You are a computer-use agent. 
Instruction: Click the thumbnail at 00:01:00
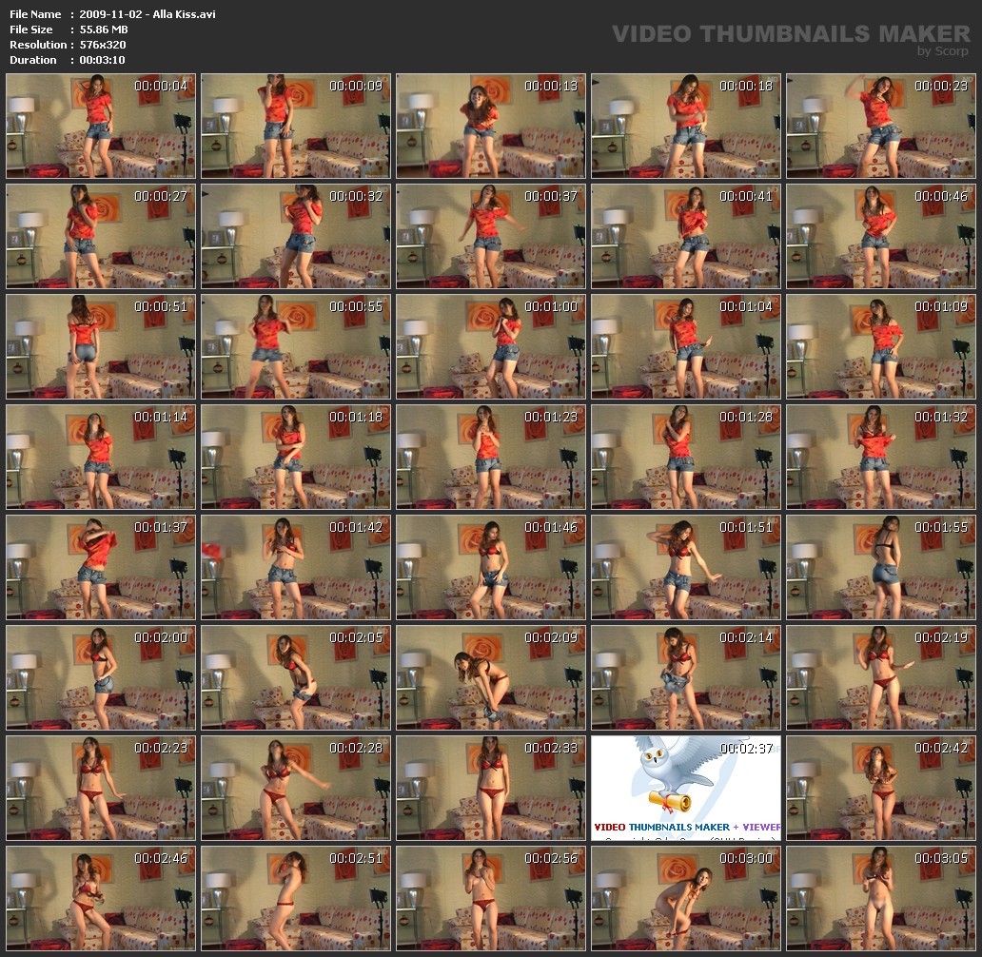pyautogui.click(x=491, y=346)
